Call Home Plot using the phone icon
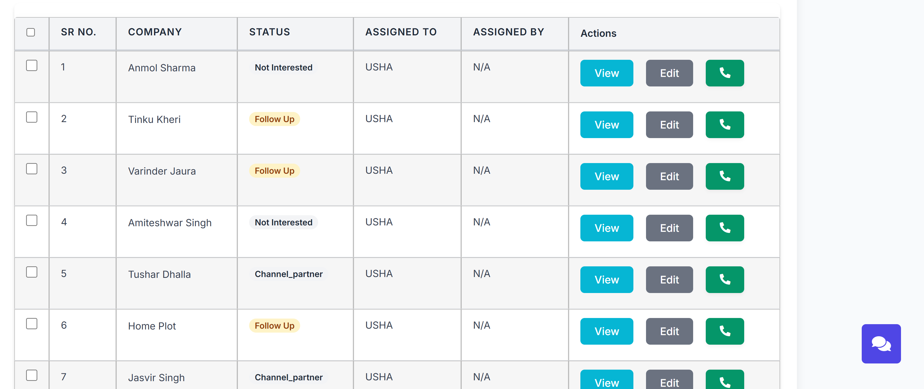This screenshot has height=389, width=924. pos(725,331)
